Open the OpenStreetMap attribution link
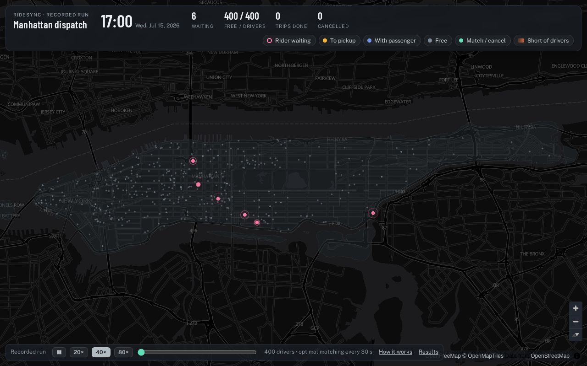Viewport: 587px width, 366px height. [550, 356]
